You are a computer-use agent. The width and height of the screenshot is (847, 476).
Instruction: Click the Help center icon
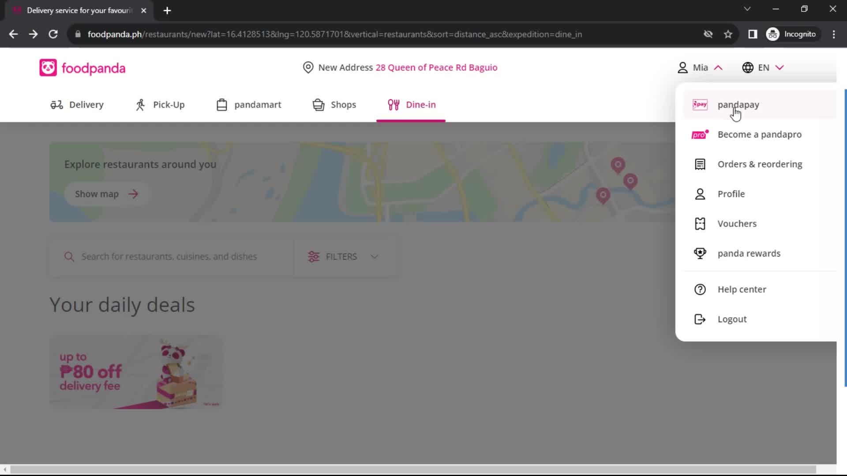tap(700, 289)
